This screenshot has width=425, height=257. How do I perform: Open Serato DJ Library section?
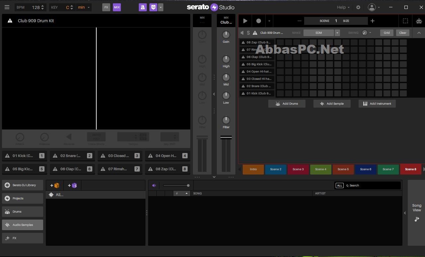[23, 185]
